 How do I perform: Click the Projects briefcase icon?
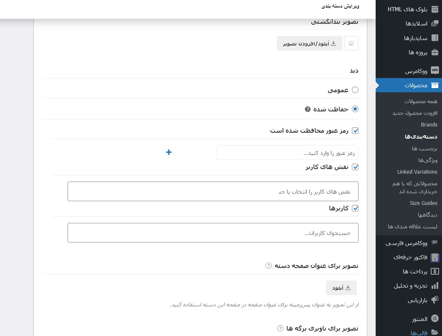434,52
